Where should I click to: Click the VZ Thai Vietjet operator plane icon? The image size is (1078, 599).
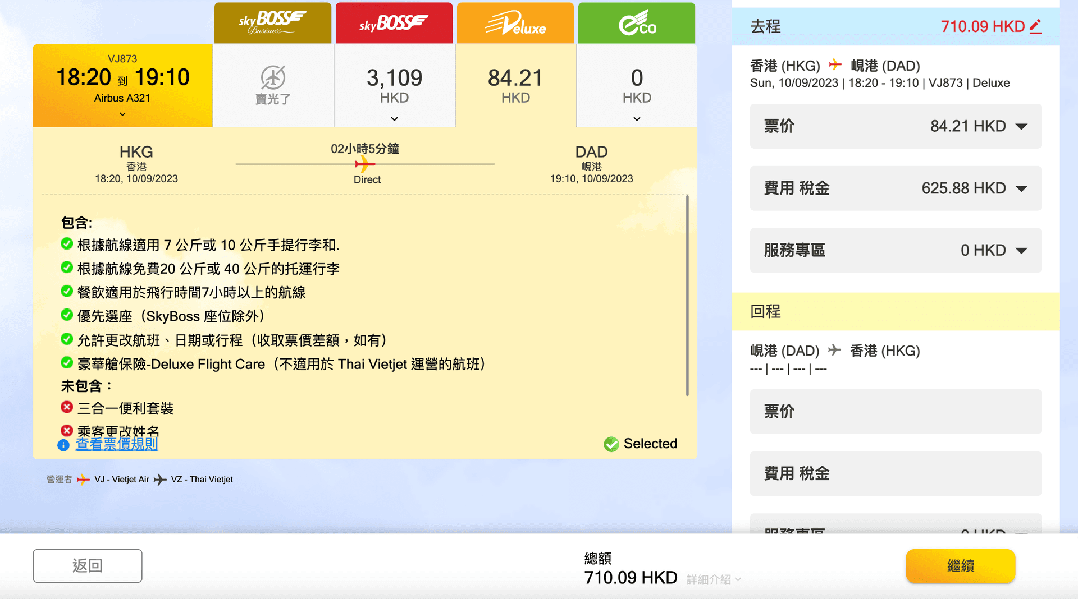coord(160,480)
